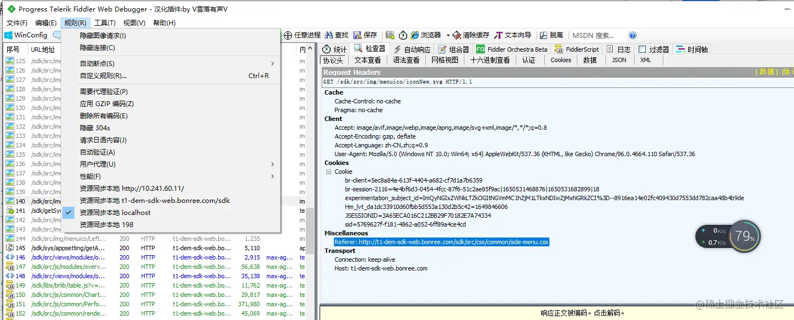Open the 工具(T) menu

(x=105, y=23)
